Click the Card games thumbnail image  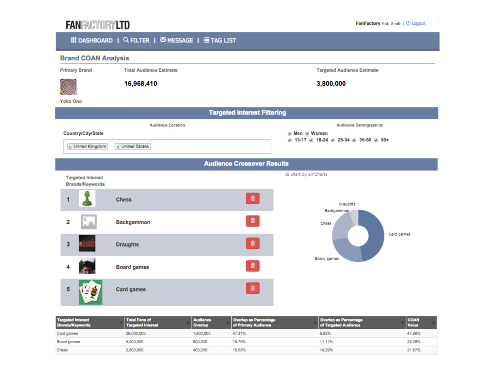point(90,292)
